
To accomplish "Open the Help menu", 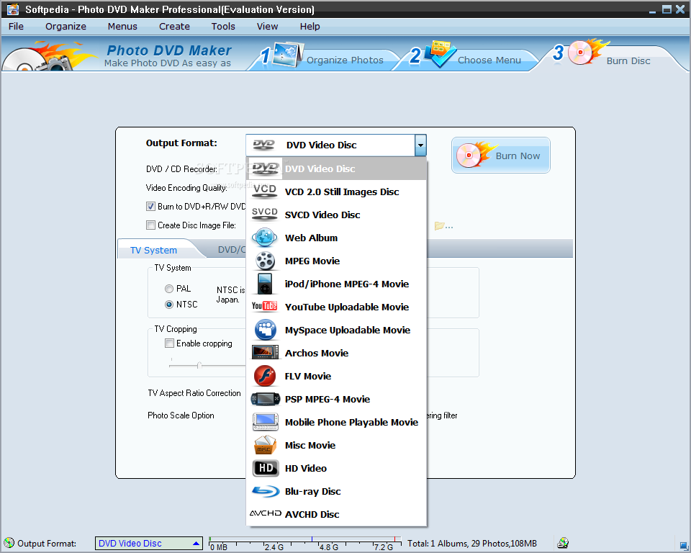I will coord(310,27).
